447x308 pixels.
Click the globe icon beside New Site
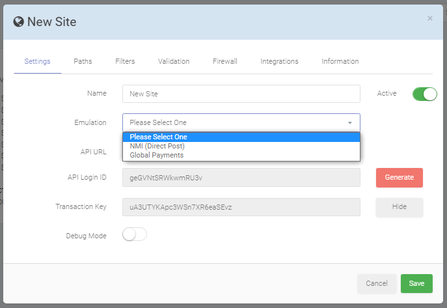pyautogui.click(x=18, y=21)
